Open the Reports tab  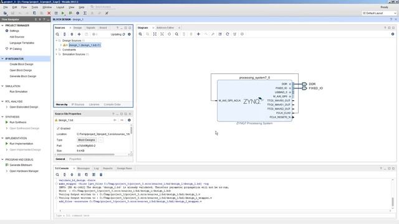click(x=108, y=169)
